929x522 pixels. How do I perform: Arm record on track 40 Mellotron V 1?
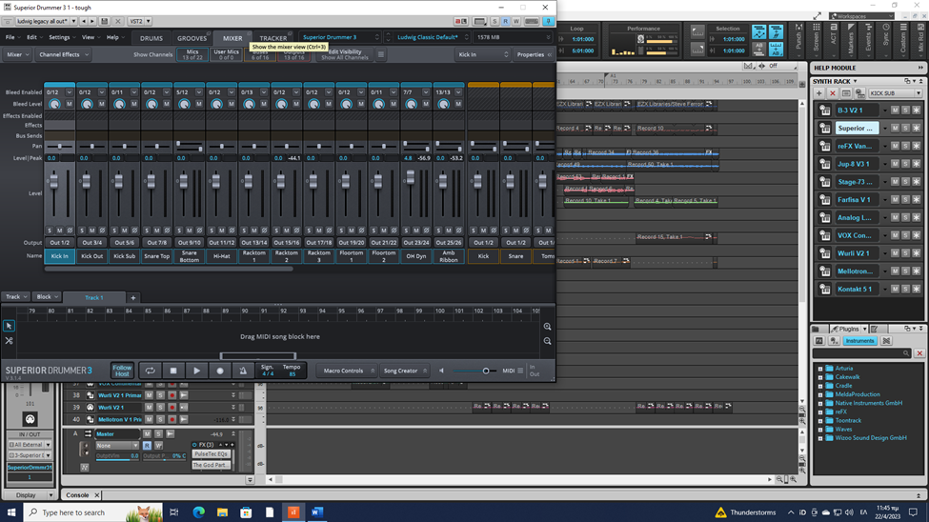pyautogui.click(x=172, y=419)
